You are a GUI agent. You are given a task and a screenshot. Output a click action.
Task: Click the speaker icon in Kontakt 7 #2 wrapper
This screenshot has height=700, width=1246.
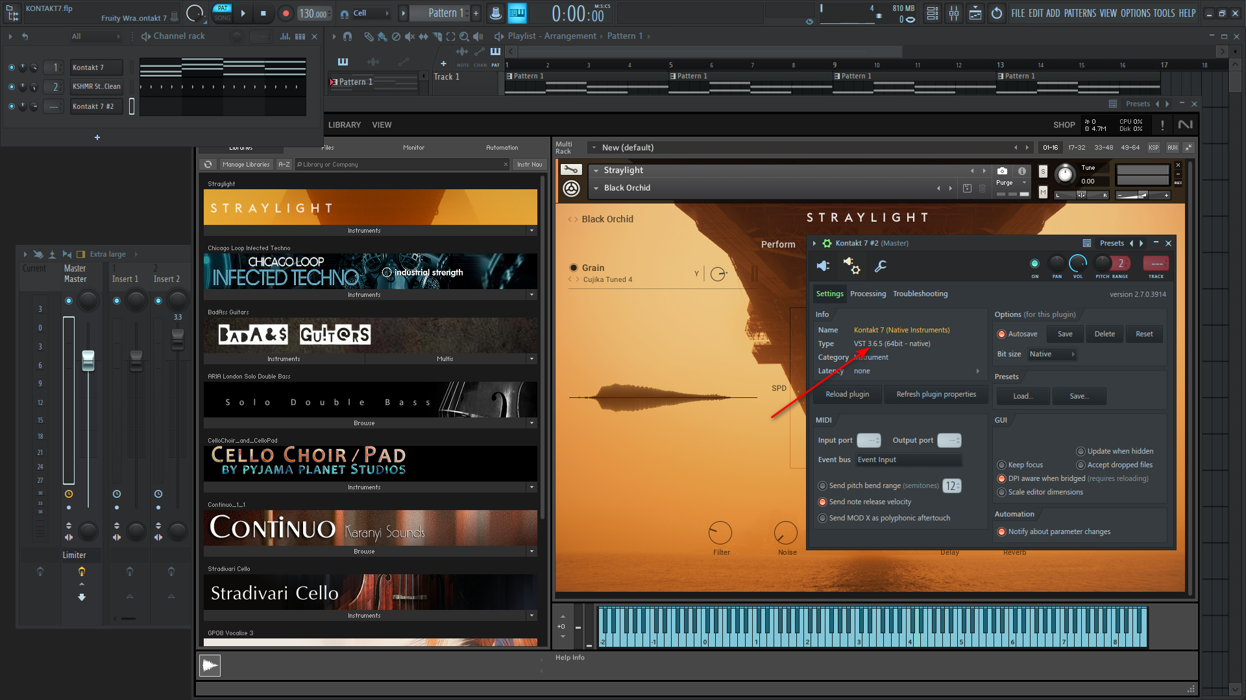pyautogui.click(x=823, y=266)
